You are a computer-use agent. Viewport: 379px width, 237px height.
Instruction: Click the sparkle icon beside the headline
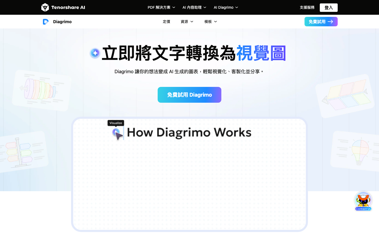(x=95, y=53)
